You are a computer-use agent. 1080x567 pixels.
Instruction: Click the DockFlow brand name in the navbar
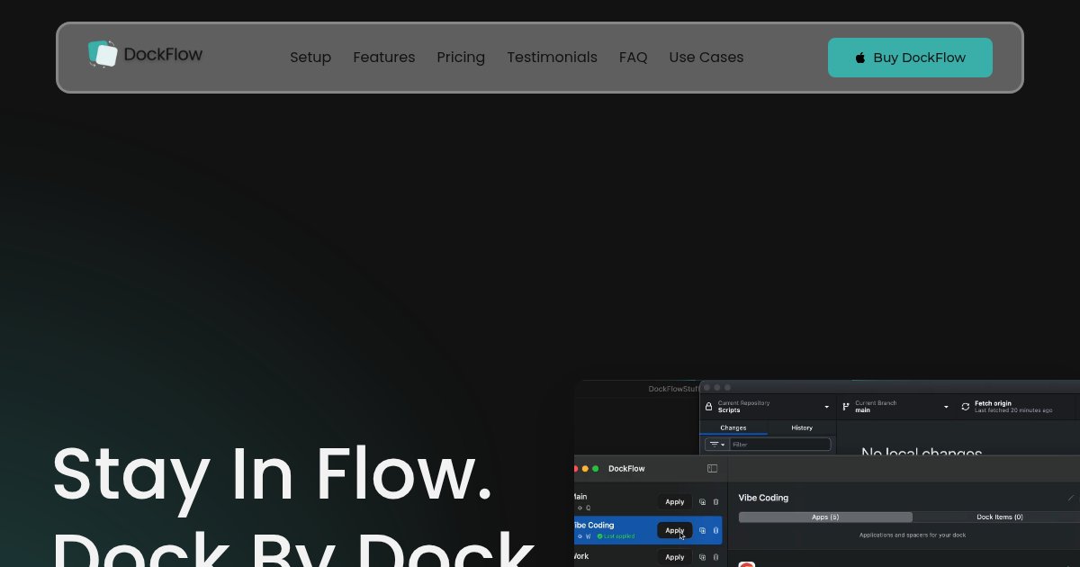163,54
